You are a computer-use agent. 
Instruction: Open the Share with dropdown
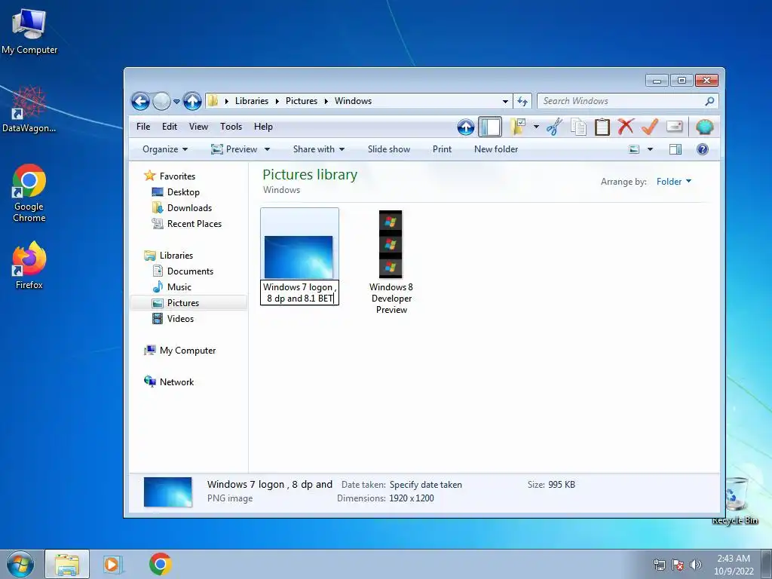(319, 149)
